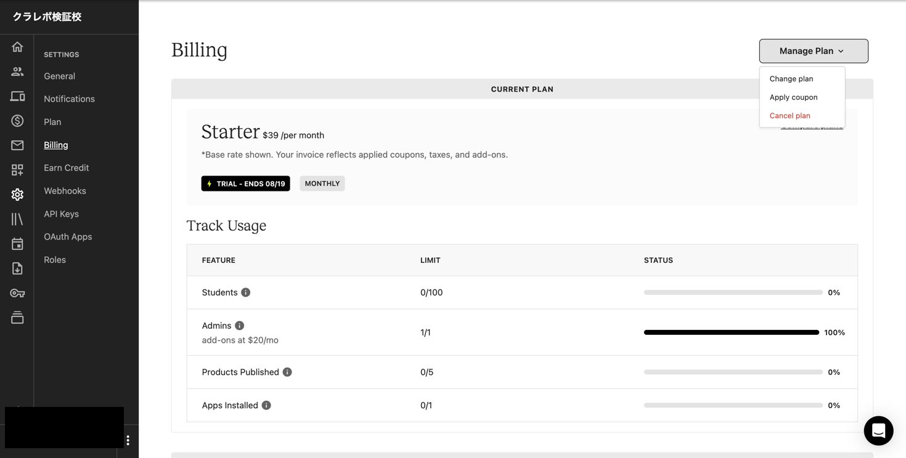Viewport: 906px width, 458px height.
Task: Click the Products Published progress bar
Action: 733,372
